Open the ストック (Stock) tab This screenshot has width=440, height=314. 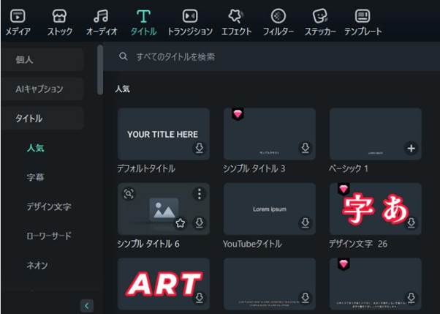point(60,22)
